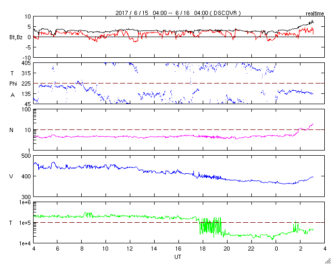Click the plot title with date range and DSCOVR
This screenshot has height=264, width=331.
point(178,13)
